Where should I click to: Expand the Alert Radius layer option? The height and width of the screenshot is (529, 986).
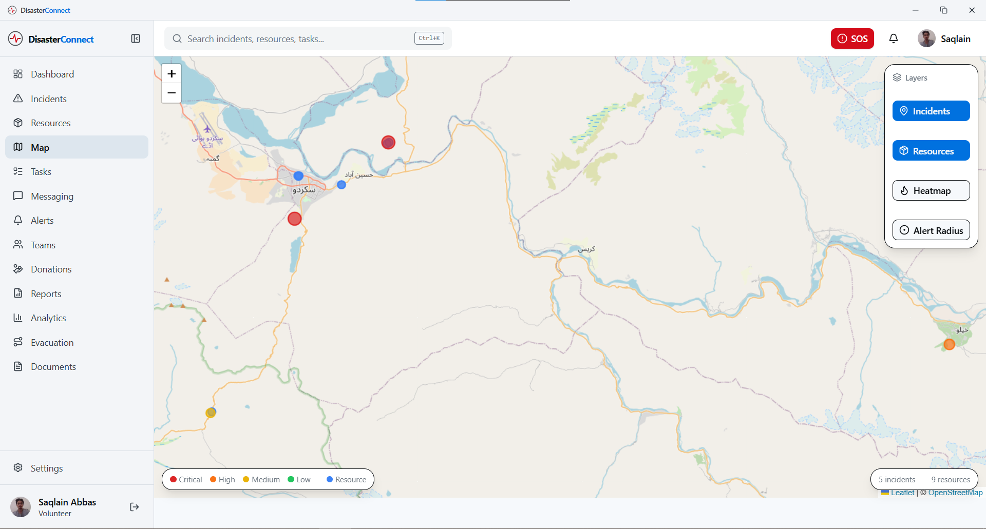[x=931, y=230]
